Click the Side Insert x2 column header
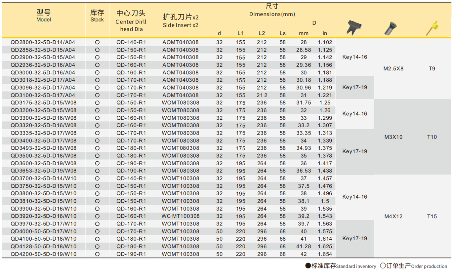The width and height of the screenshot is (453, 279). 181,21
